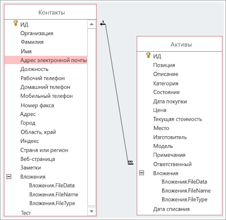Viewport: 226px width, 220px height.
Task: Select the Дата покупки field
Action: point(170,101)
